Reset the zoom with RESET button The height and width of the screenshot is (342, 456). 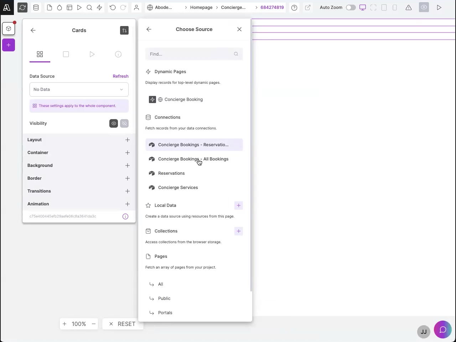[122, 324]
